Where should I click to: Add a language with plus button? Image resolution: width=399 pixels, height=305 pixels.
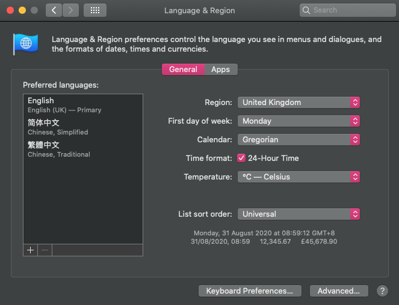click(x=30, y=250)
